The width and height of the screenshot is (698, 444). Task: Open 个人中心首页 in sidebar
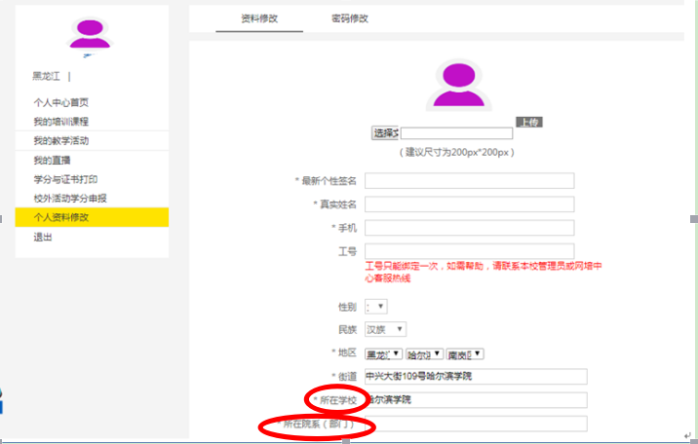[x=61, y=102]
